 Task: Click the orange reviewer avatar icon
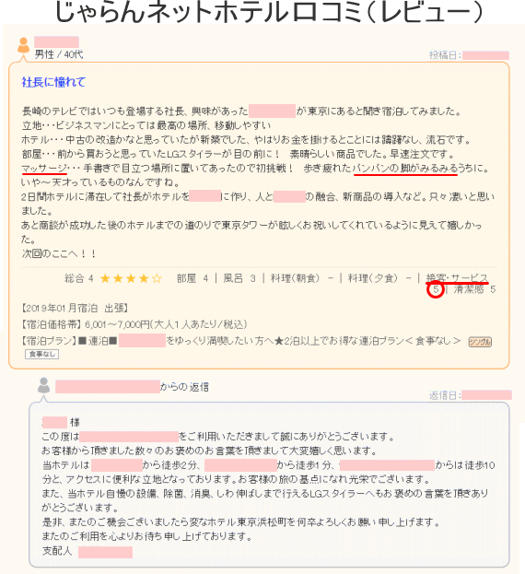tap(23, 45)
